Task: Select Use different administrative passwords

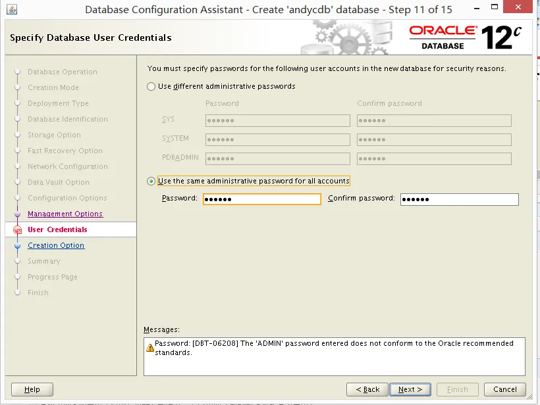Action: click(151, 86)
